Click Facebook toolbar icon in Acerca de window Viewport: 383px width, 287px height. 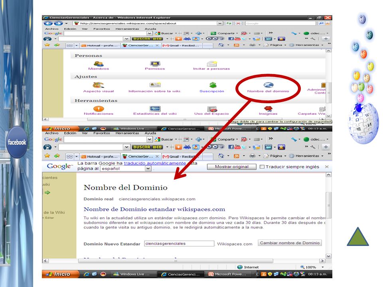click(231, 39)
